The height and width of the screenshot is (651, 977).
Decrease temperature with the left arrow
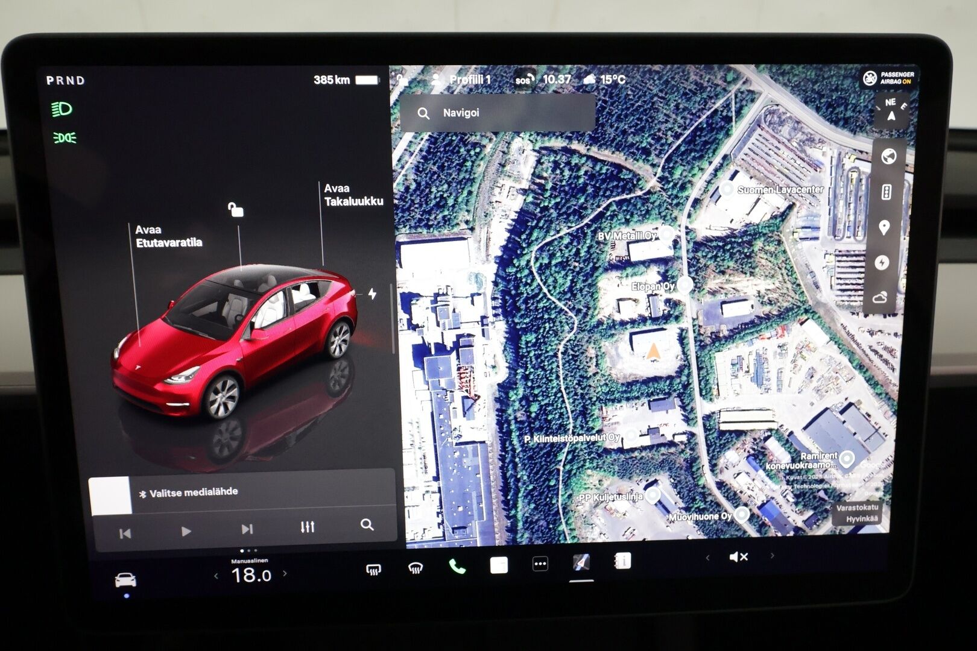pyautogui.click(x=216, y=576)
